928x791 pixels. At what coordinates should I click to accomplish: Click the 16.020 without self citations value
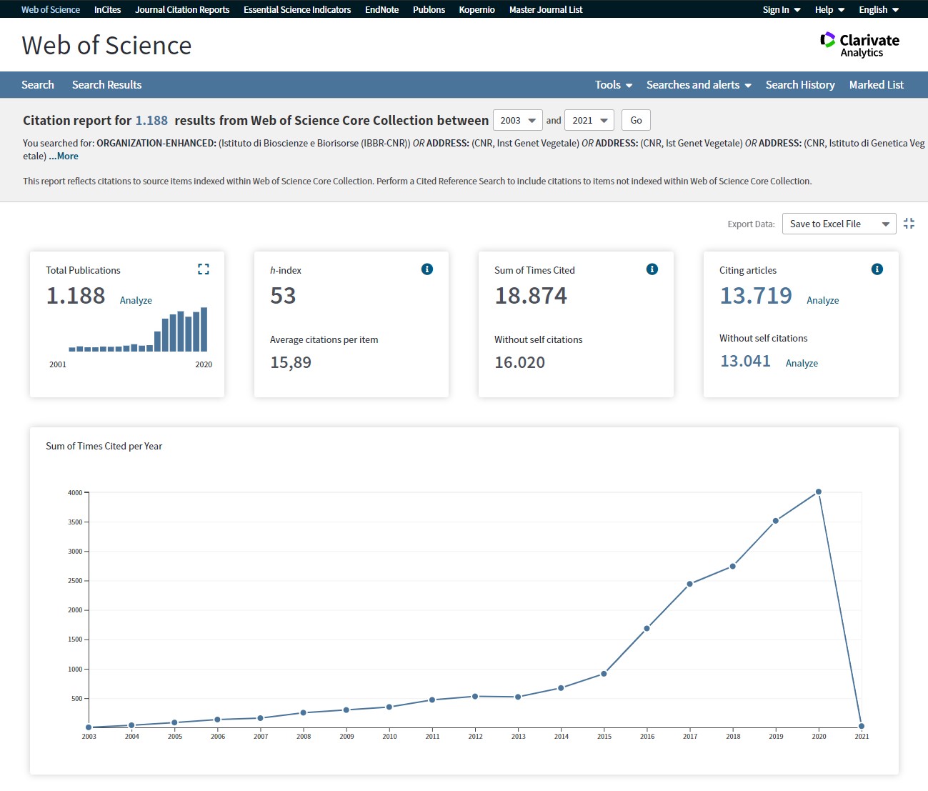pos(519,362)
